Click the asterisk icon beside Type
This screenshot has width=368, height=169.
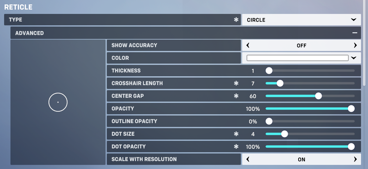[x=236, y=20]
